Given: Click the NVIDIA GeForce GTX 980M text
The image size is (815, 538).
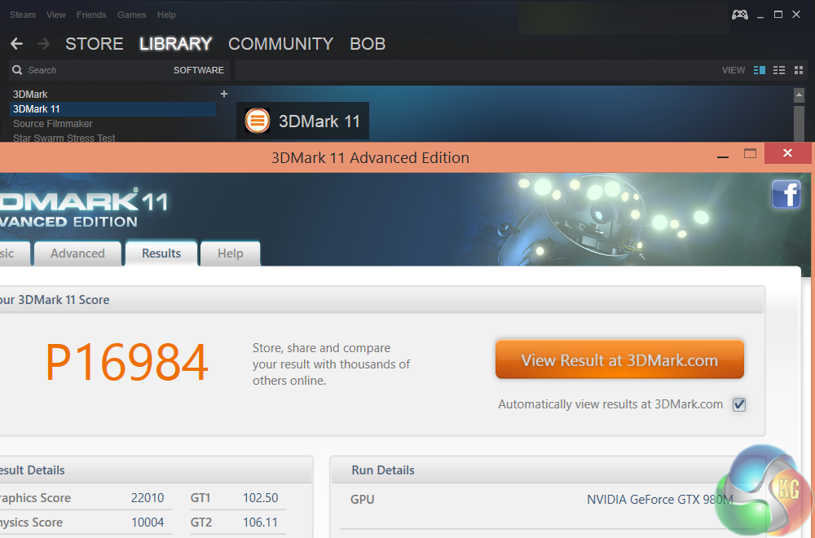Looking at the screenshot, I should click(659, 500).
